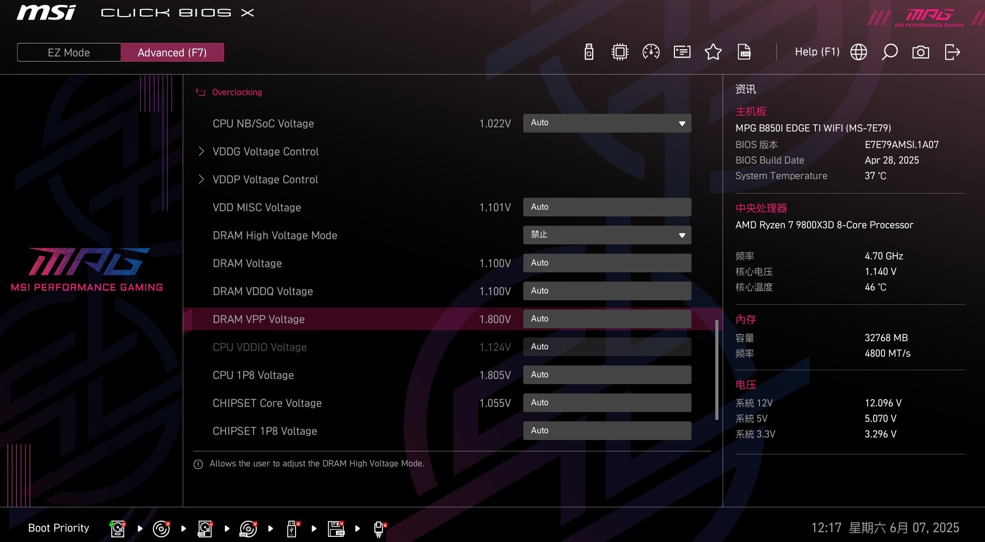
Task: Switch to EZ Mode
Action: click(69, 52)
